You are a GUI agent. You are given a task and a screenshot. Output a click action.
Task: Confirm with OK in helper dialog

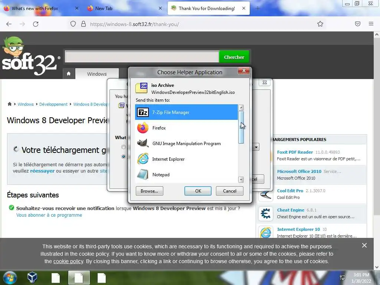[x=198, y=191]
